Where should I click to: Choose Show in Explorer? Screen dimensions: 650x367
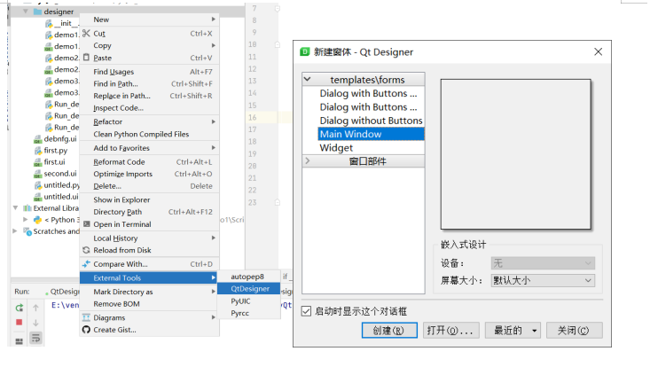coord(149,199)
